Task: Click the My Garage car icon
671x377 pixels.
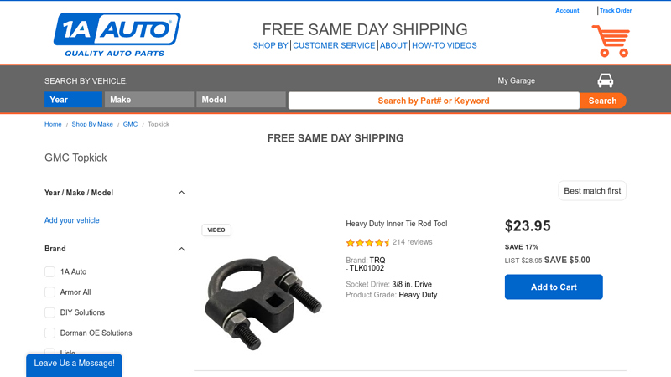Action: click(x=605, y=80)
